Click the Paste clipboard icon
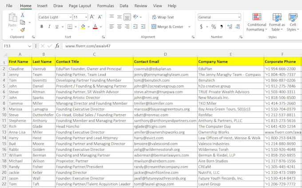302x188 pixels. tap(12, 17)
